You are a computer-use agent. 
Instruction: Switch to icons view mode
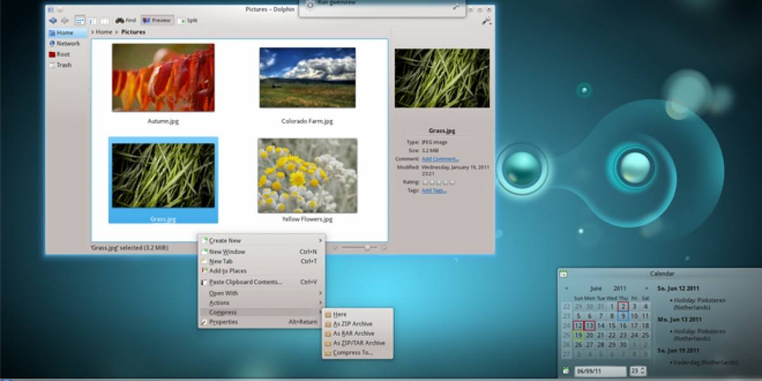(80, 20)
